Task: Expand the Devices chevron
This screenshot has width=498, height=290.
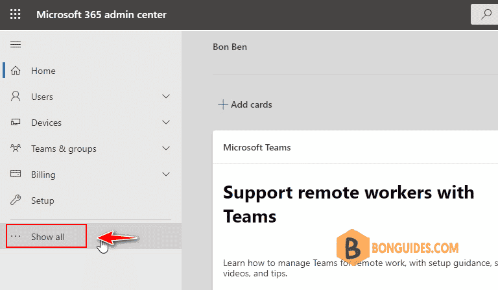Action: pyautogui.click(x=166, y=122)
